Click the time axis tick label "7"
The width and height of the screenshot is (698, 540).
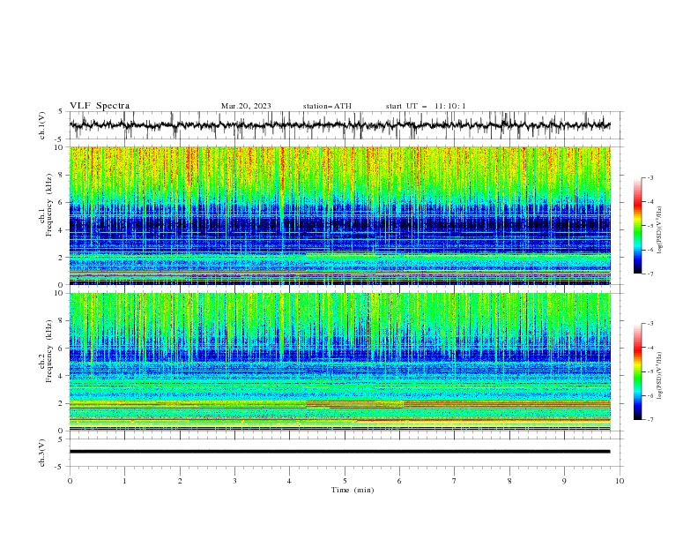tap(455, 481)
